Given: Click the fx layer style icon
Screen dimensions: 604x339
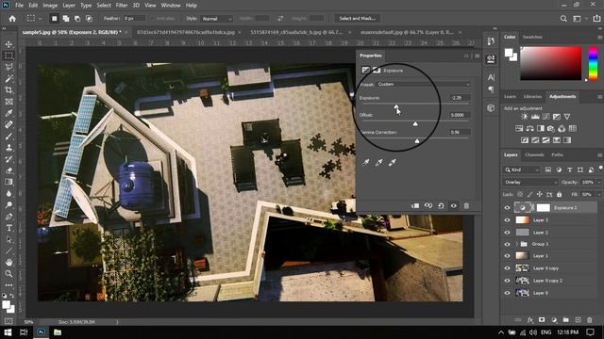Looking at the screenshot, I should (x=530, y=320).
